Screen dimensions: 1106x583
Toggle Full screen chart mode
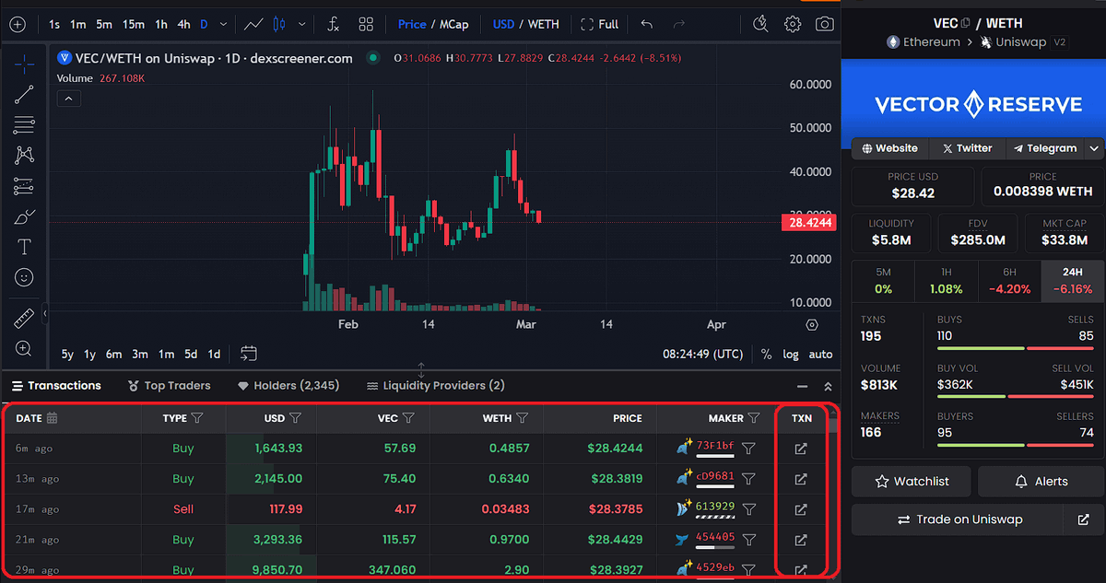[599, 24]
